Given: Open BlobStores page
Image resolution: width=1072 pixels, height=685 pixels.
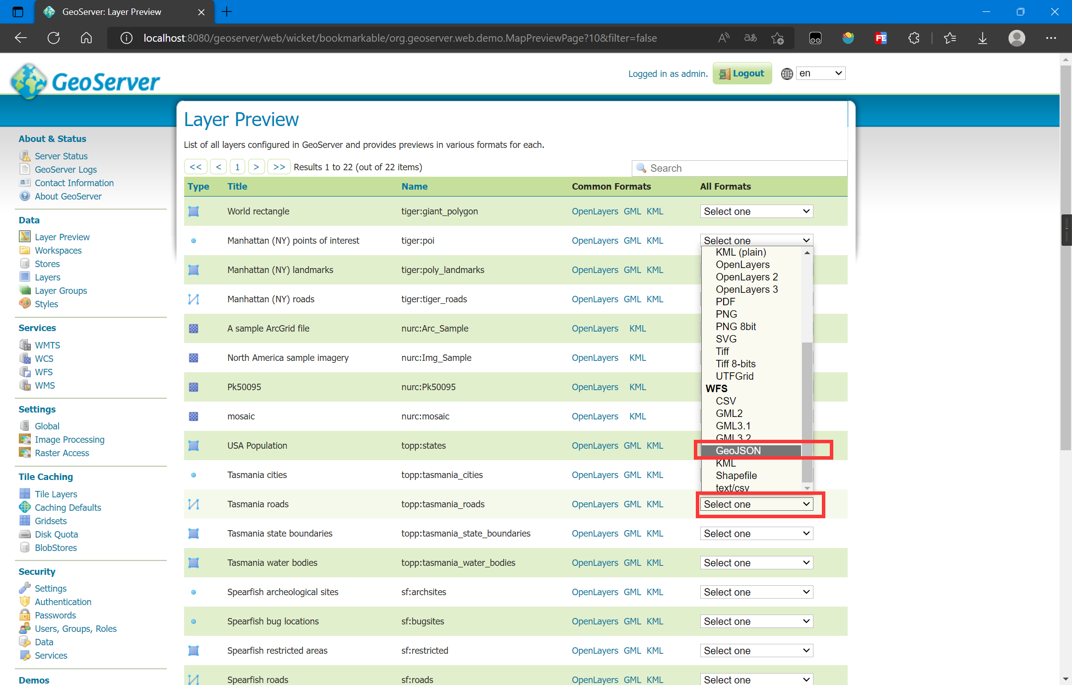Looking at the screenshot, I should pos(56,548).
